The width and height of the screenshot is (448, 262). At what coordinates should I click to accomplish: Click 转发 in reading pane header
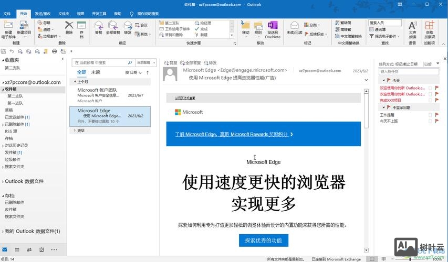[210, 63]
